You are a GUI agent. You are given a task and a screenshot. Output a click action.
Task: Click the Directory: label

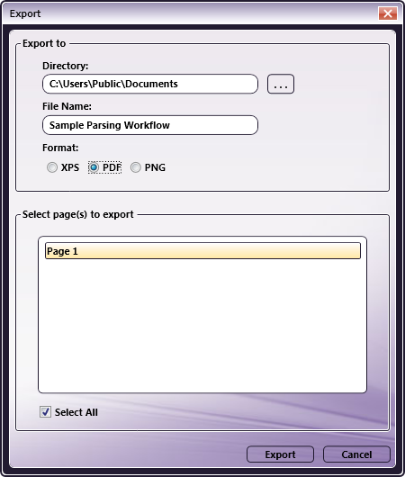pos(65,66)
